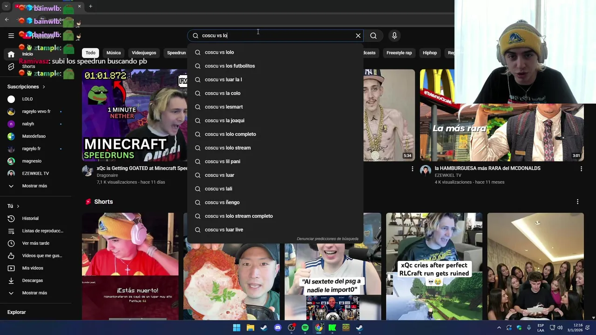
Task: Open Matedefaso channel subscription
Action: click(x=35, y=136)
